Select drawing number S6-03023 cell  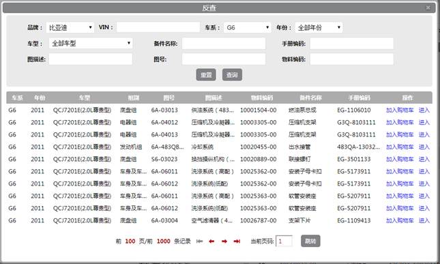(x=164, y=160)
